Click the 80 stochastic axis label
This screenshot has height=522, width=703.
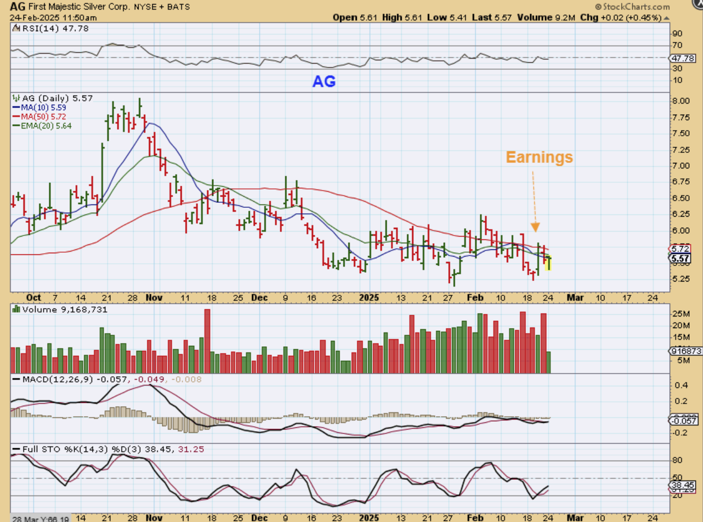[x=677, y=460]
